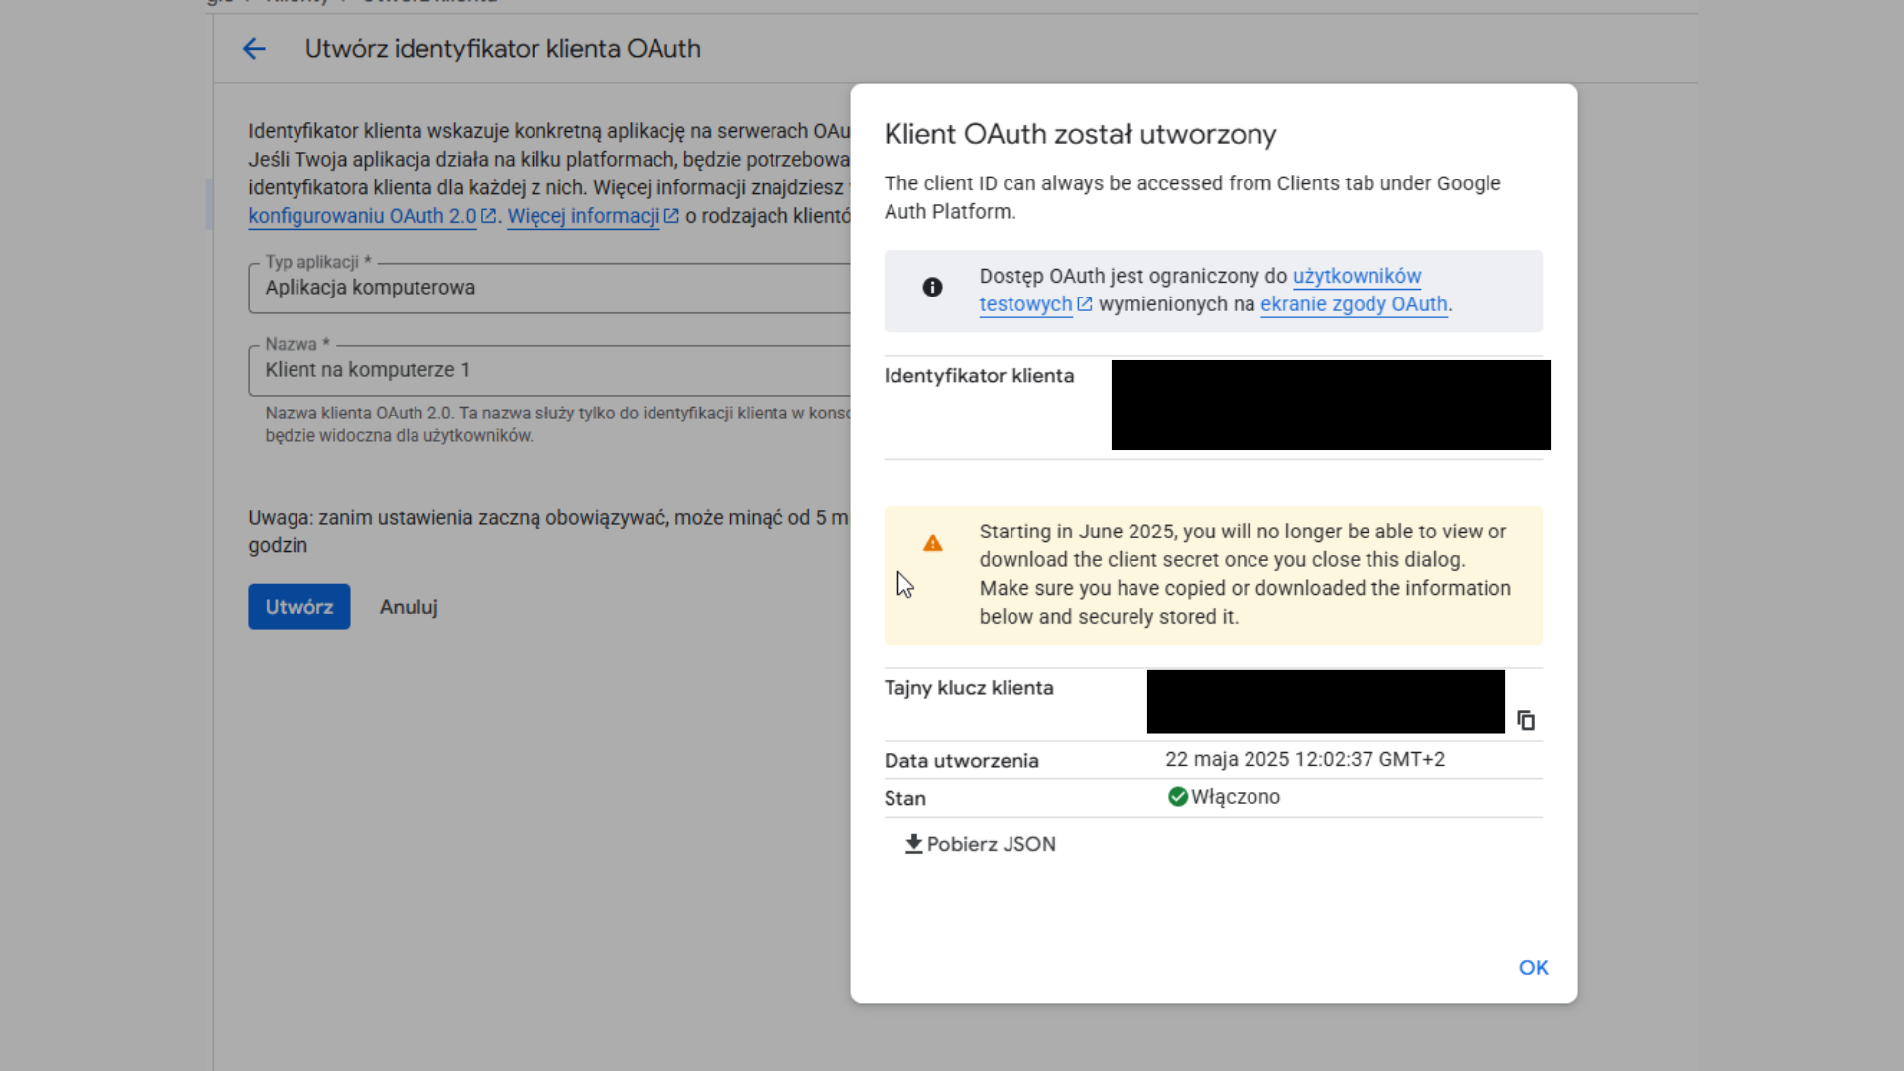Go back using the arrow beside the page title
This screenshot has height=1071, width=1904.
tap(254, 49)
